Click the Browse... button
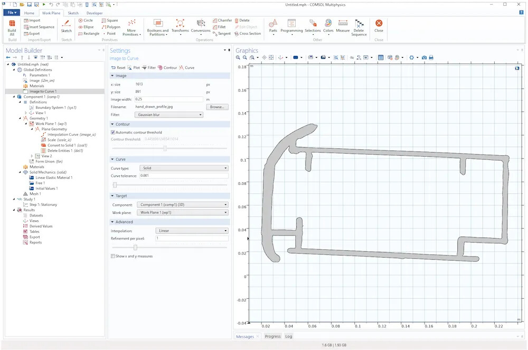 [217, 107]
